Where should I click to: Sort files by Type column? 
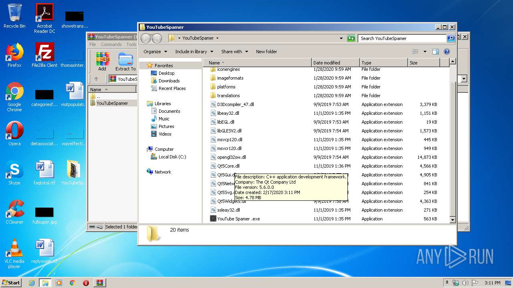click(383, 63)
